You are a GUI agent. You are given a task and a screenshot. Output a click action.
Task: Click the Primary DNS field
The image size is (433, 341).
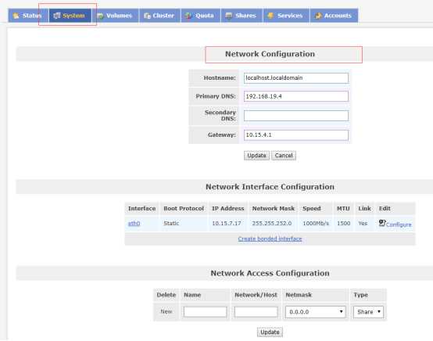(296, 96)
